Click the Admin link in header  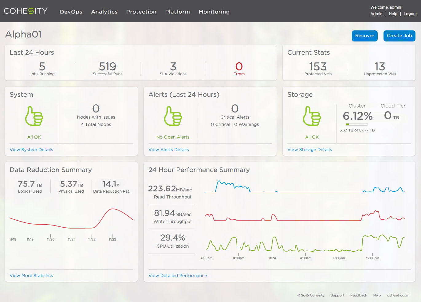(376, 14)
